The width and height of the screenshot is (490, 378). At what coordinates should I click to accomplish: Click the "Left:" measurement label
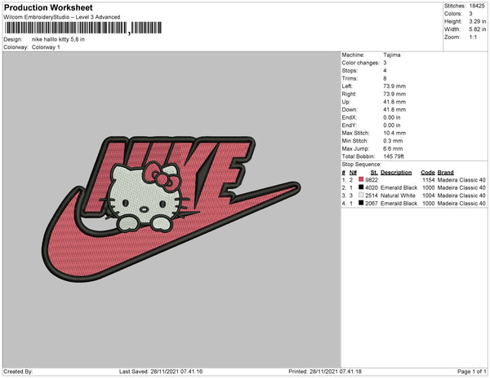pyautogui.click(x=347, y=86)
